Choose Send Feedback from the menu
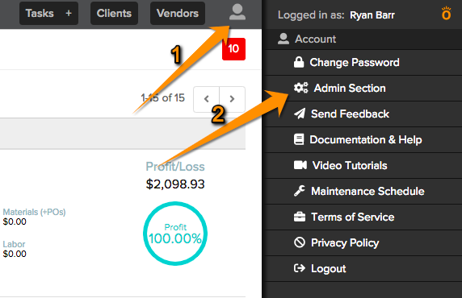 363,114
